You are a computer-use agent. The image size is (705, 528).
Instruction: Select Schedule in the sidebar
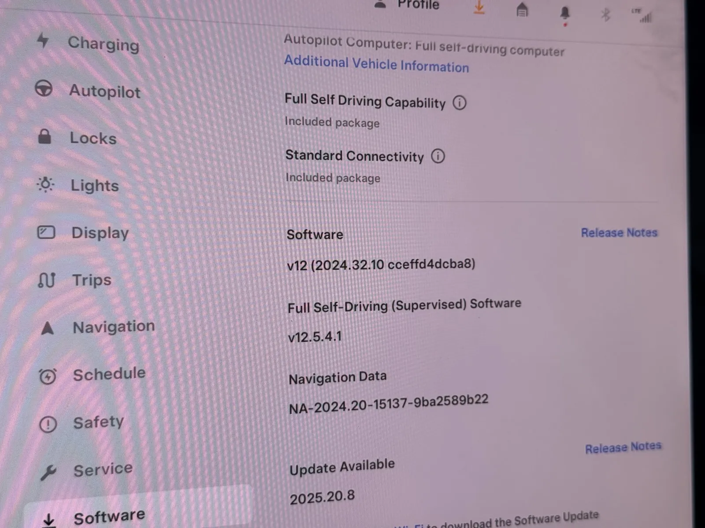pyautogui.click(x=92, y=375)
